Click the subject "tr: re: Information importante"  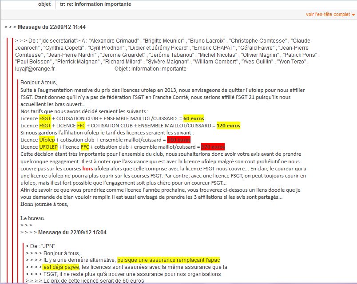tap(95, 4)
